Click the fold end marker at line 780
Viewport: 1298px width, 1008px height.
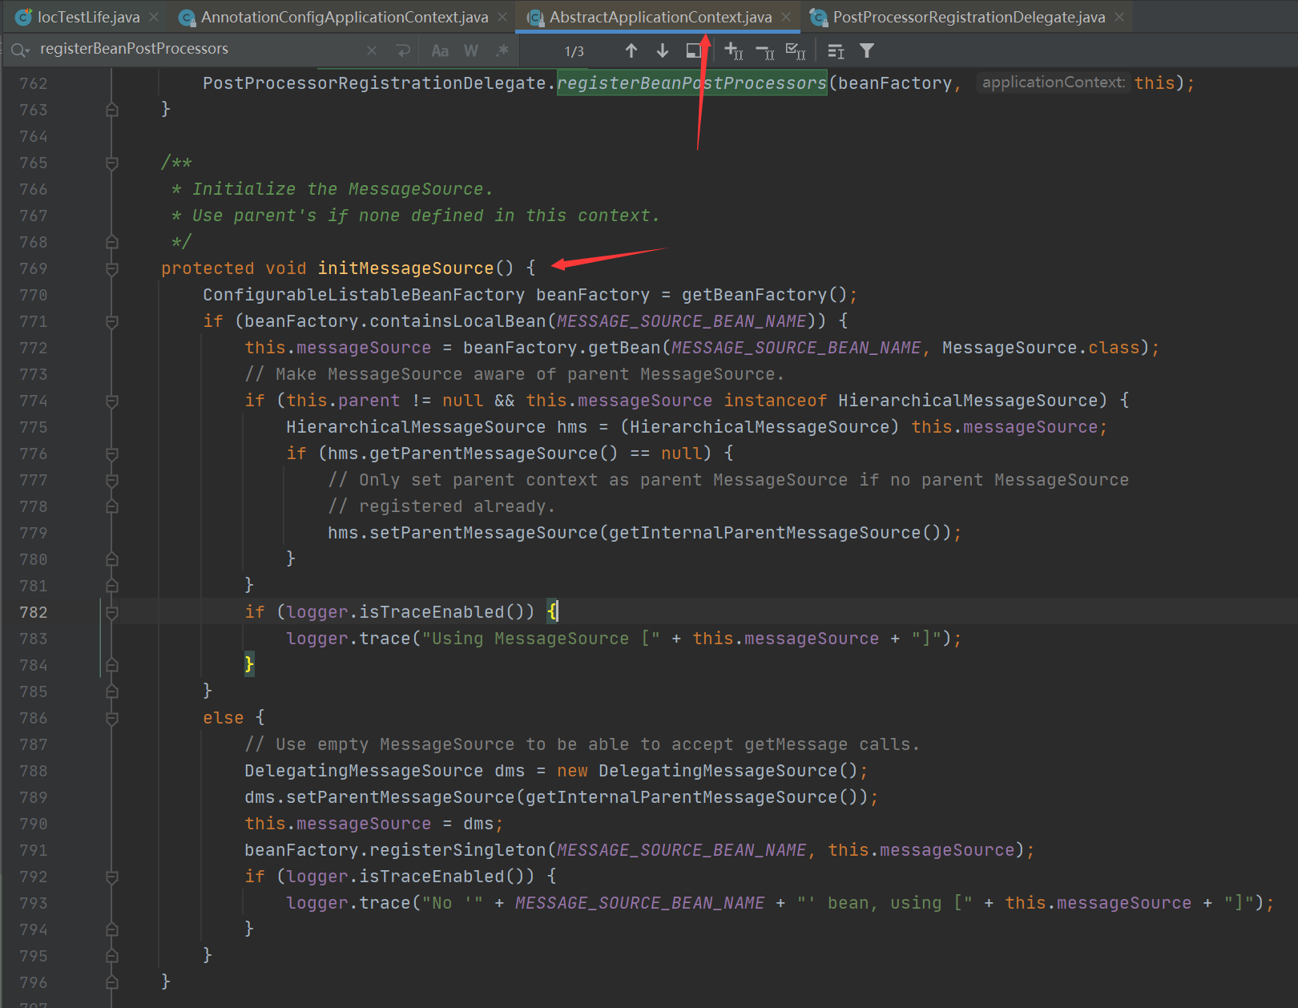[112, 559]
